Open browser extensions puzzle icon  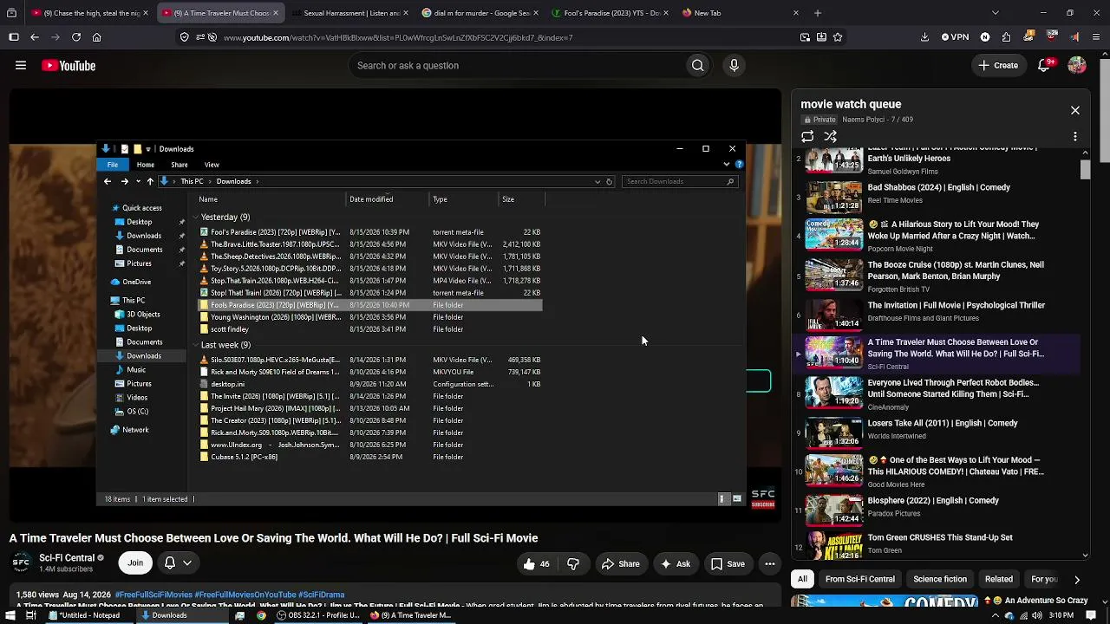click(1006, 37)
